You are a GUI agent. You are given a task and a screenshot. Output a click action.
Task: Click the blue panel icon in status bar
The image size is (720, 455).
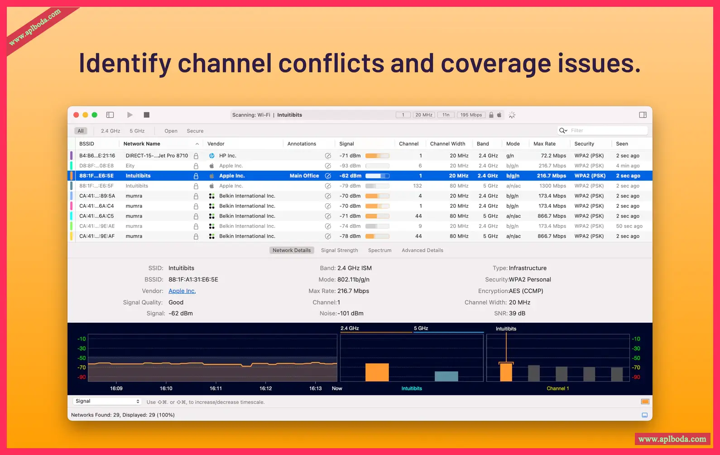coord(645,415)
